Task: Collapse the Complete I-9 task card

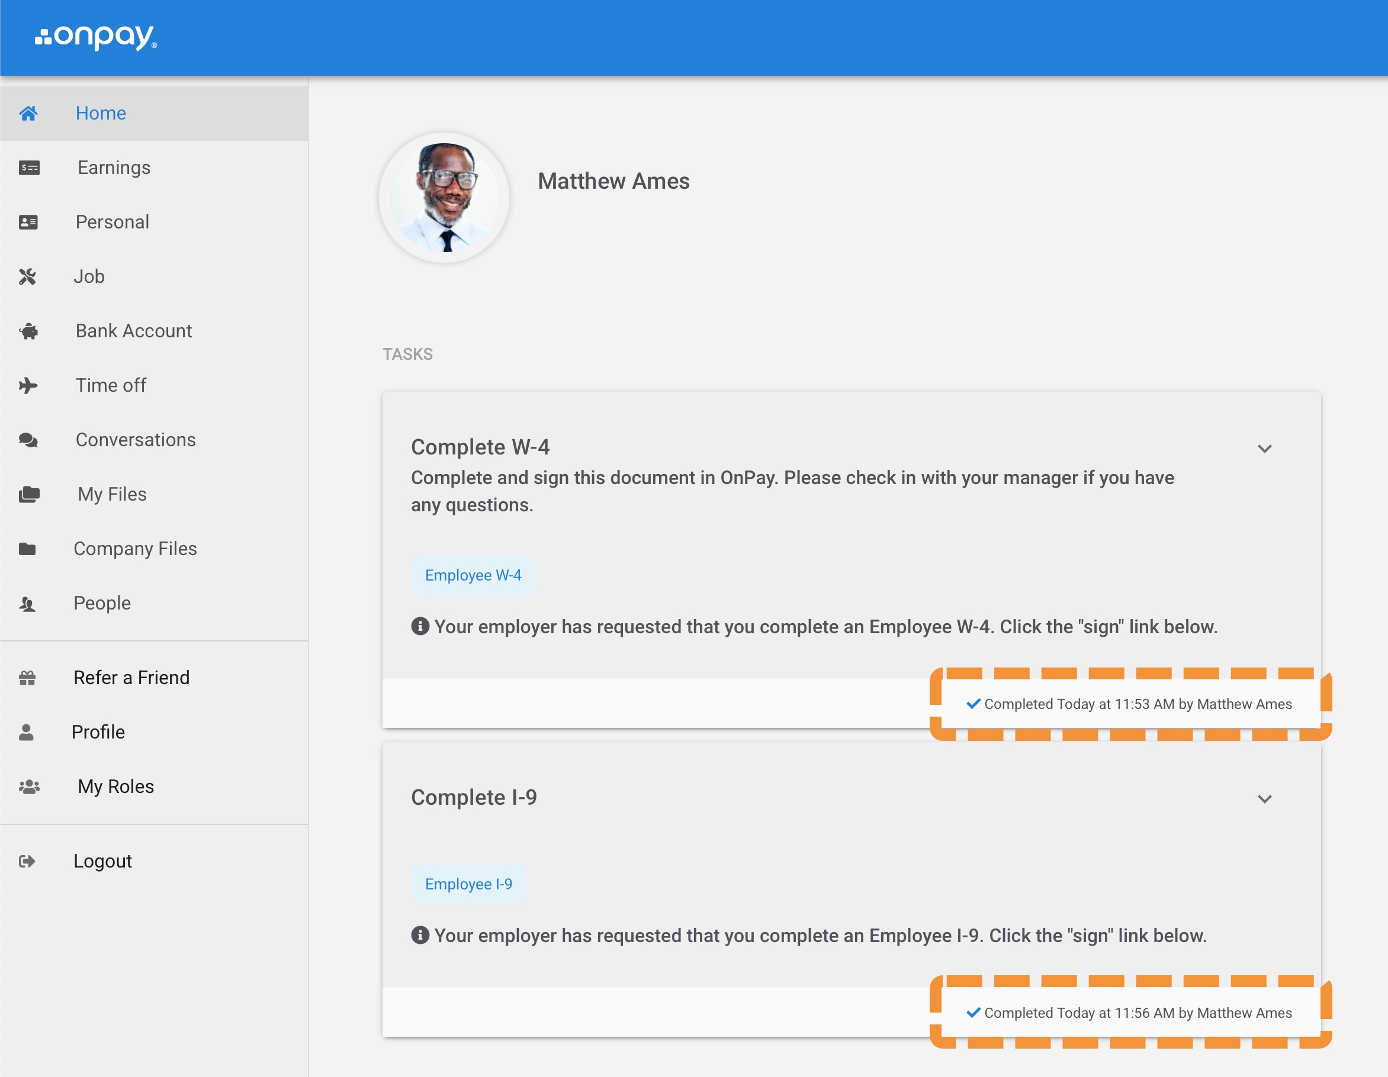Action: point(1264,799)
